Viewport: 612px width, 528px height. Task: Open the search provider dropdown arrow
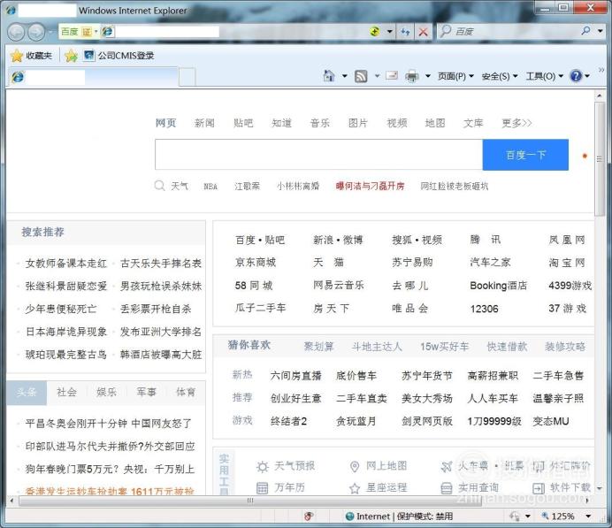click(600, 31)
